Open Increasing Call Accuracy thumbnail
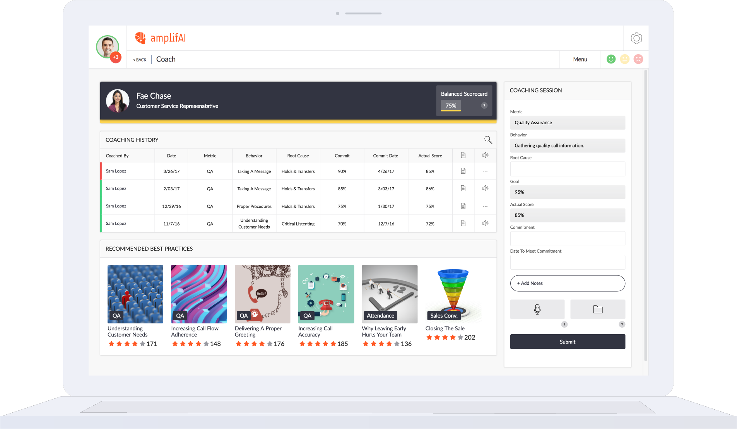The width and height of the screenshot is (737, 429). coord(326,294)
